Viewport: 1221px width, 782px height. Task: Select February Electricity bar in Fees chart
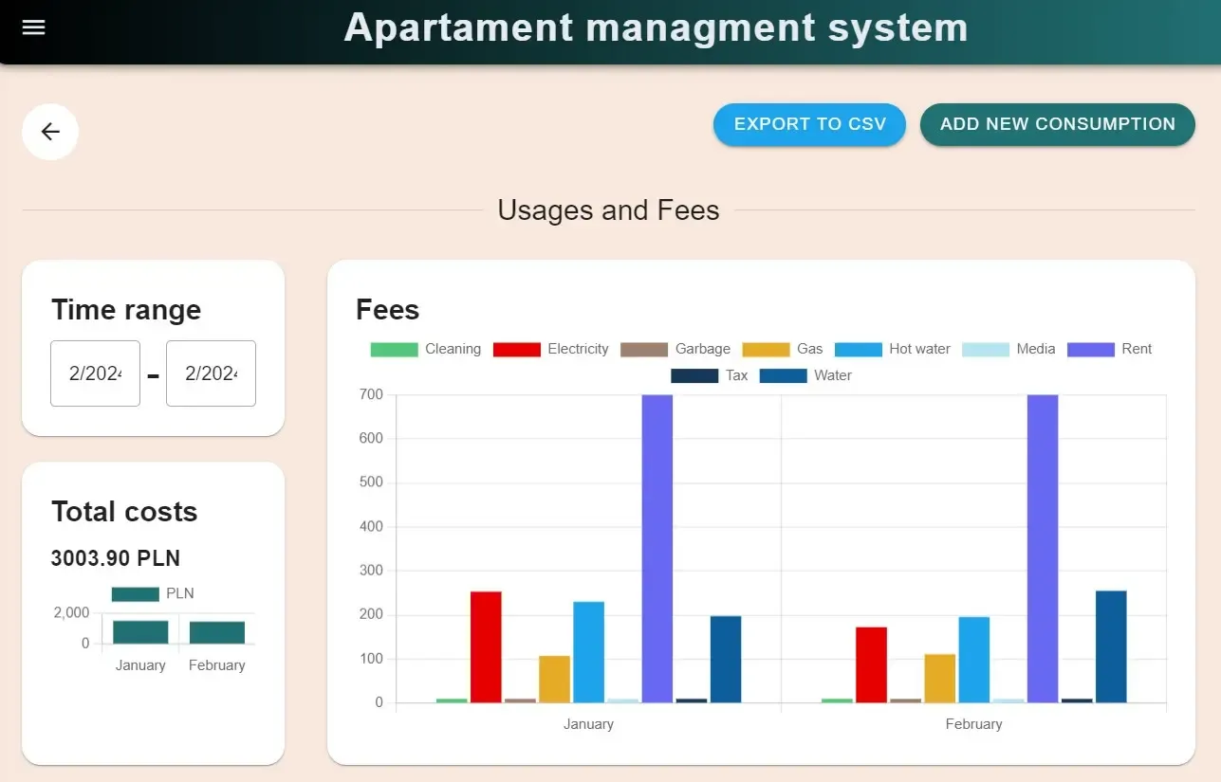point(871,665)
